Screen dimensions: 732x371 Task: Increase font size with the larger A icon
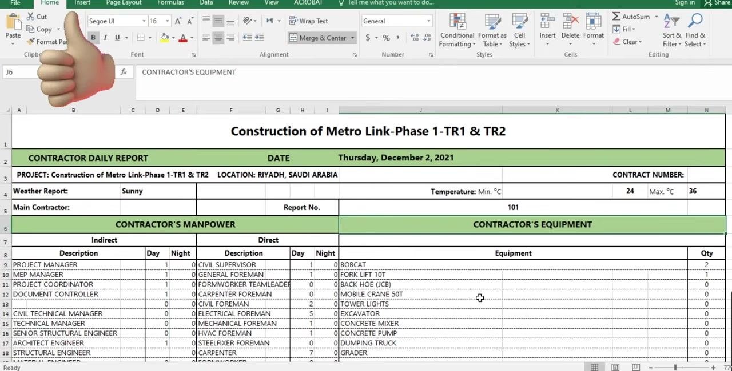coord(178,21)
